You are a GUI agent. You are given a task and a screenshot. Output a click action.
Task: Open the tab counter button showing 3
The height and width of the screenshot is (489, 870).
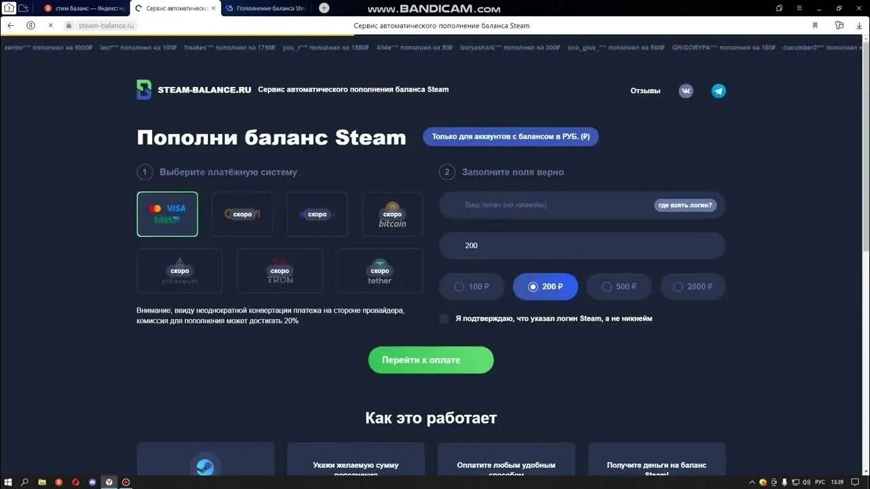click(9, 8)
